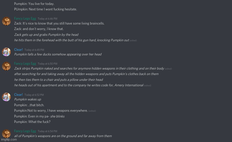Click '(edited)' tag after 'weapons everywhere.'
This screenshot has height=142, width=232.
92,111
